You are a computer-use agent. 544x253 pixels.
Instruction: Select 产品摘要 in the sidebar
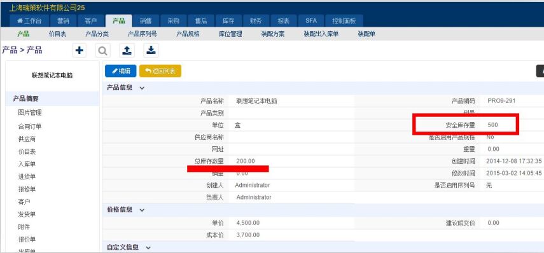pos(53,99)
